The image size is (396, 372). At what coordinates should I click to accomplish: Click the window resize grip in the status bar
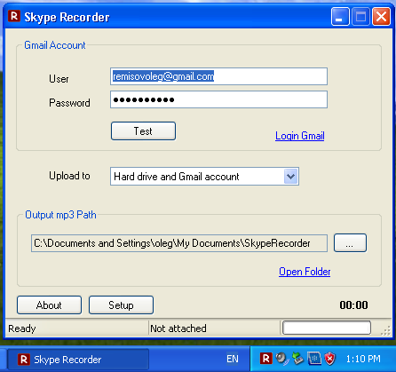[385, 331]
